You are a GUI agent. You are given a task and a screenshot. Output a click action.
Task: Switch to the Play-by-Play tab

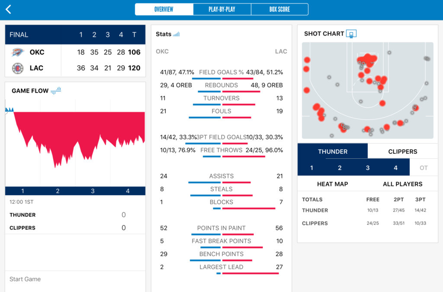222,10
